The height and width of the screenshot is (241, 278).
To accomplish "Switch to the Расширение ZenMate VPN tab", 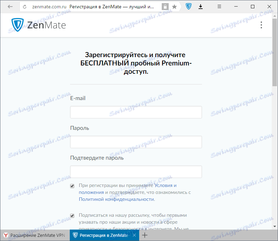I will (x=35, y=235).
